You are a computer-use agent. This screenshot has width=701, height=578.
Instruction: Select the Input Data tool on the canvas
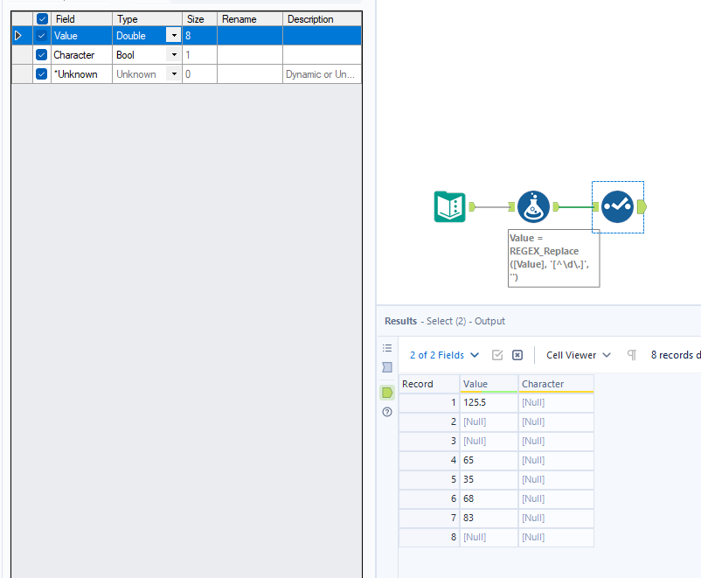pos(449,207)
